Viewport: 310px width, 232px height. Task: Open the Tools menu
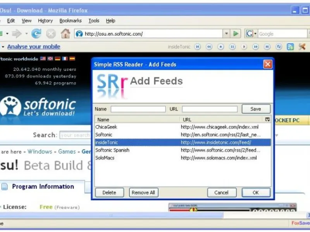pos(94,21)
